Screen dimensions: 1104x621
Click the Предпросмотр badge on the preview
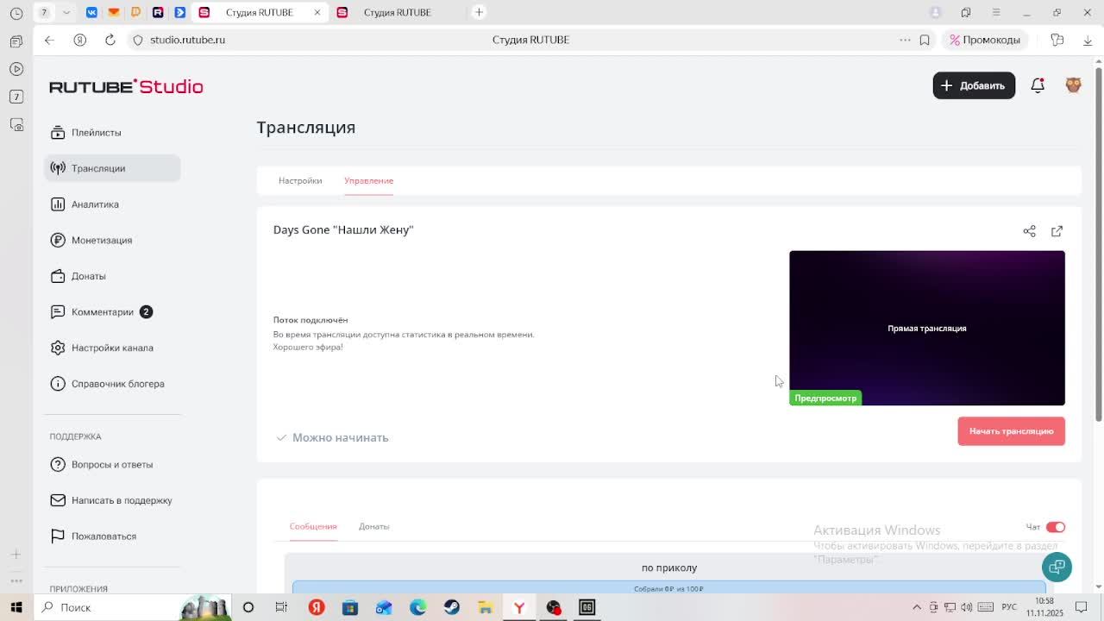(x=825, y=398)
